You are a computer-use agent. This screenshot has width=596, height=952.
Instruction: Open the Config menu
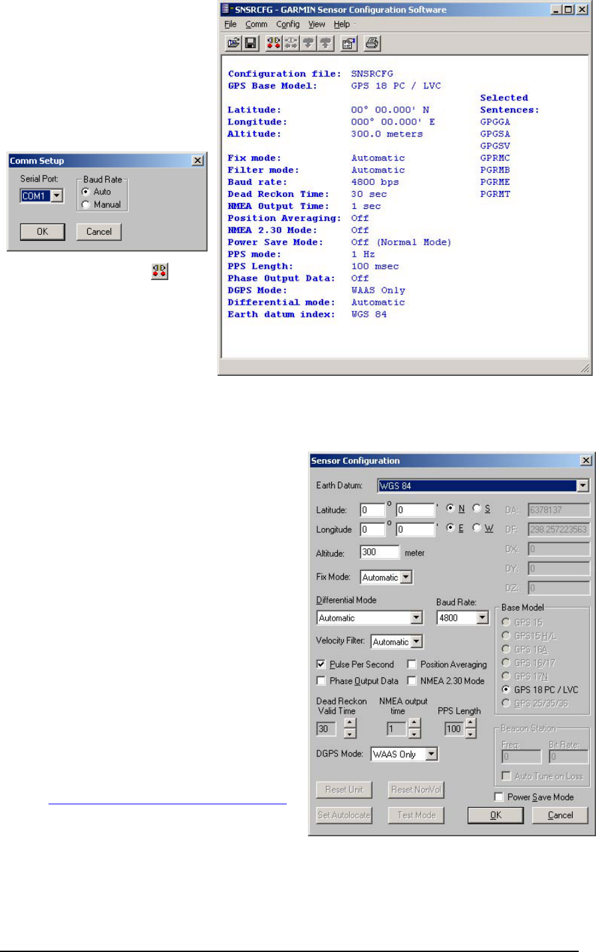(288, 24)
